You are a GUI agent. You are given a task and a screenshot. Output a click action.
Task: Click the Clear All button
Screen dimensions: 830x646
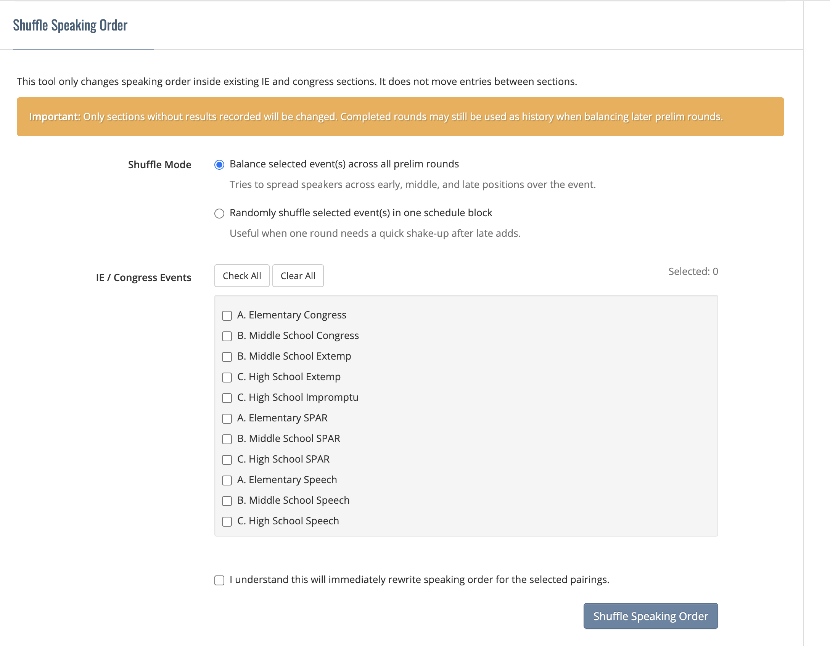298,276
